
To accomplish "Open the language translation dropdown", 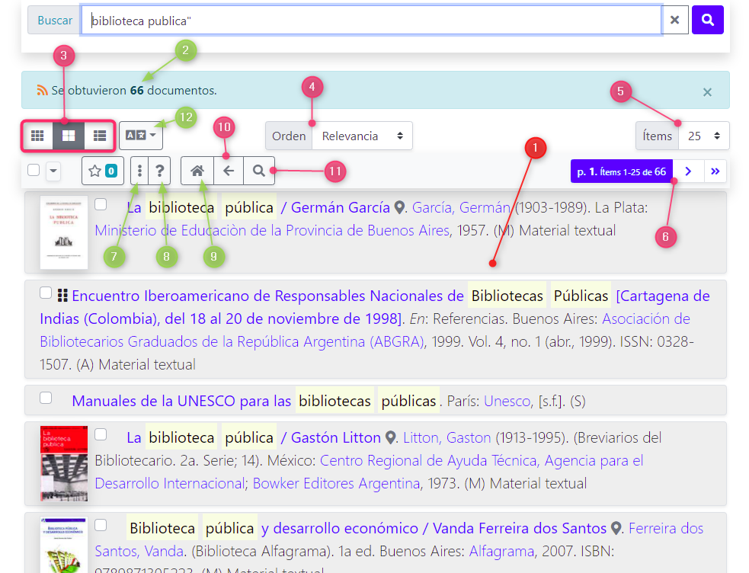I will pos(140,136).
